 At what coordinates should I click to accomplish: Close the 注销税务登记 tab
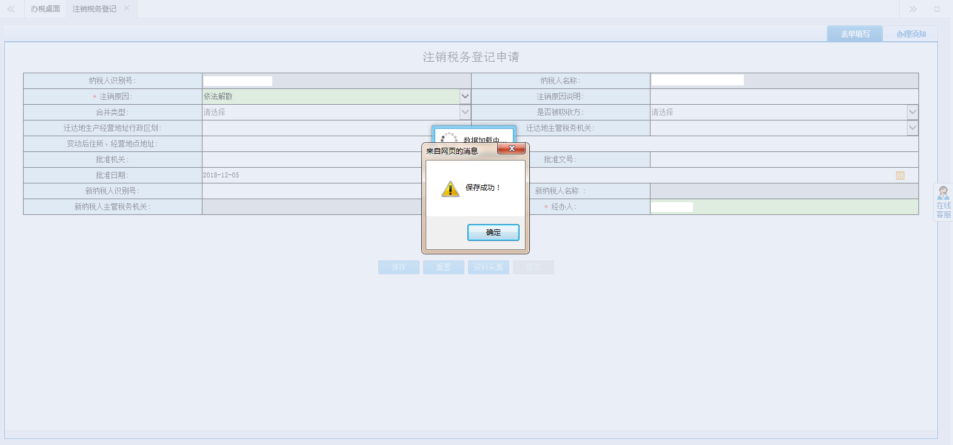point(127,8)
